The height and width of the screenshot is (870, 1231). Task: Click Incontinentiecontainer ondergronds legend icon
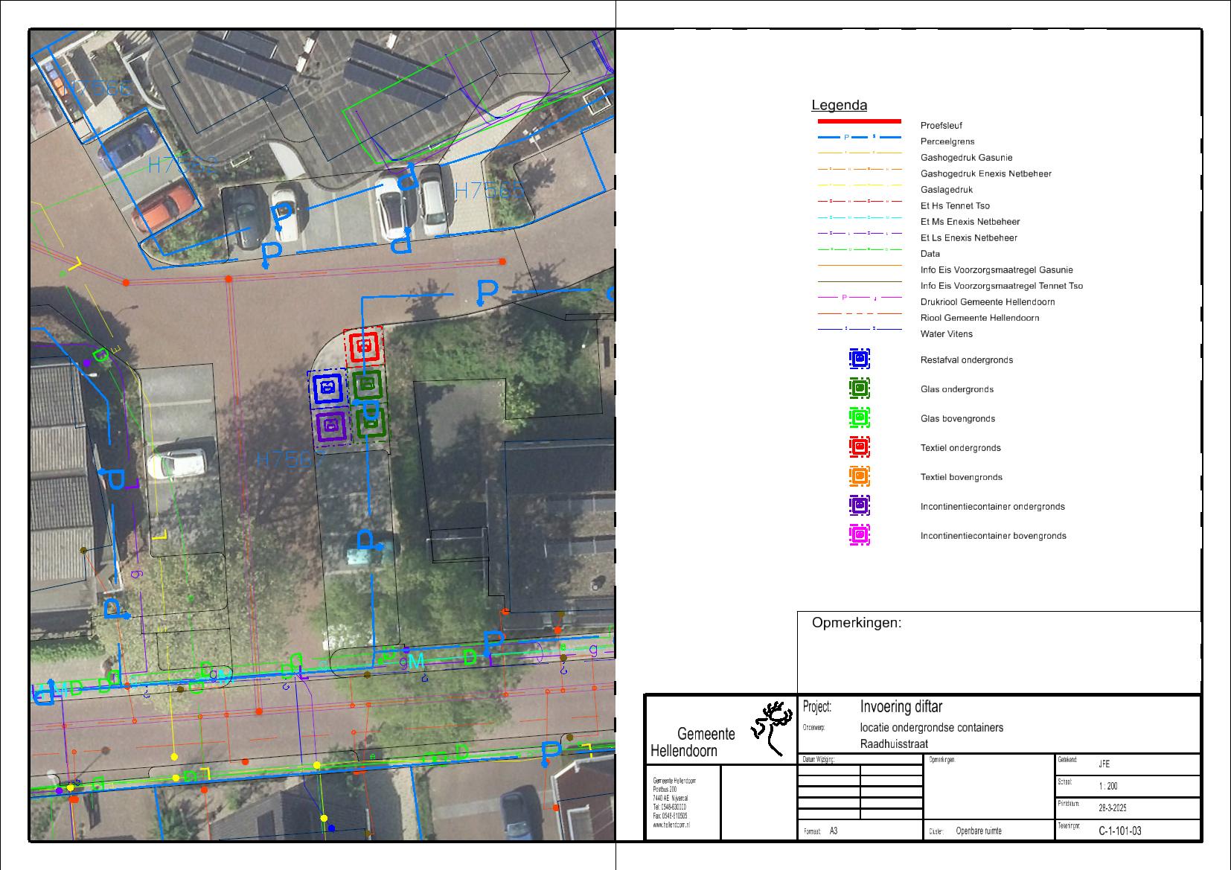coord(859,505)
